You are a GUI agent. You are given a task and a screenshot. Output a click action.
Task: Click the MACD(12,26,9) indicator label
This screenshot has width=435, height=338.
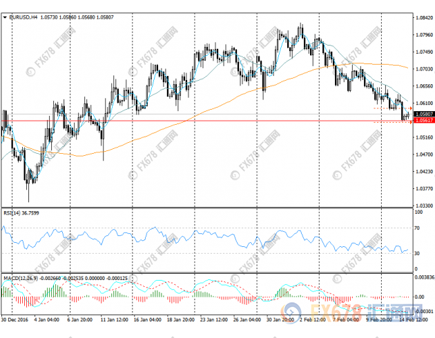pyautogui.click(x=18, y=278)
